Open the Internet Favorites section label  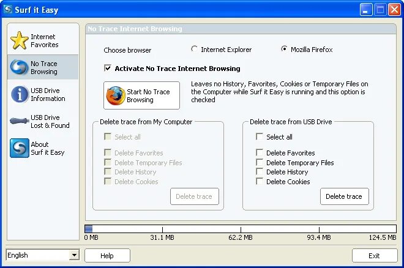tap(44, 40)
